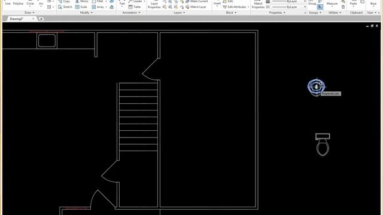The width and height of the screenshot is (383, 215).
Task: Expand the Utilities panel
Action: (335, 13)
